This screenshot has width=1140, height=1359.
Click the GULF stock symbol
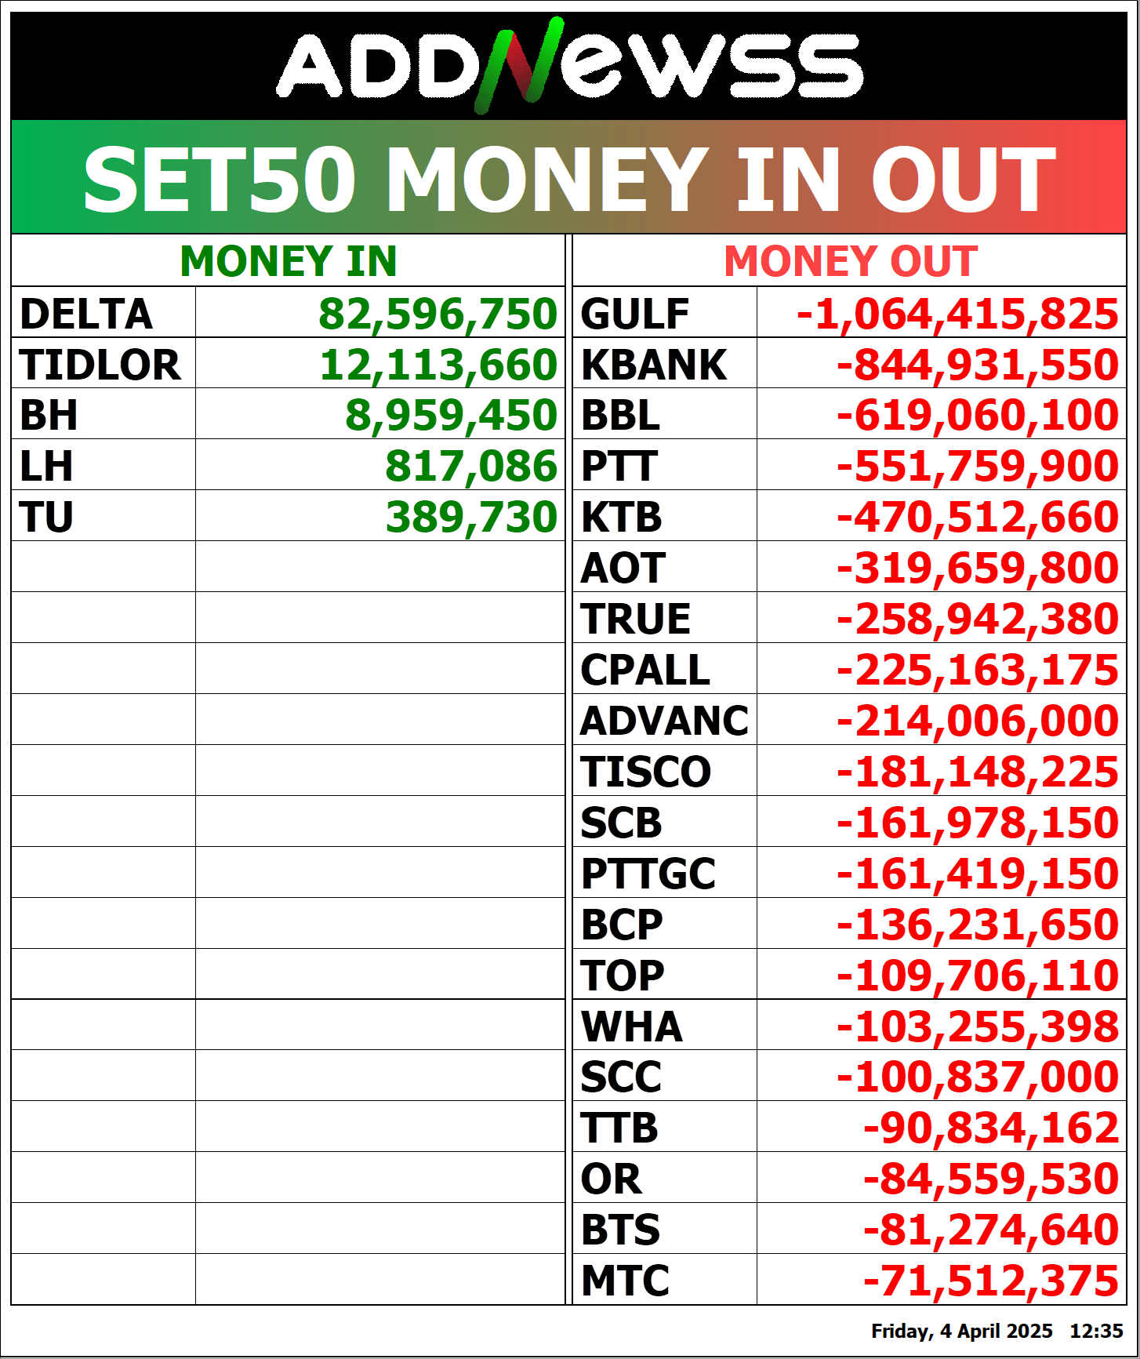[635, 314]
